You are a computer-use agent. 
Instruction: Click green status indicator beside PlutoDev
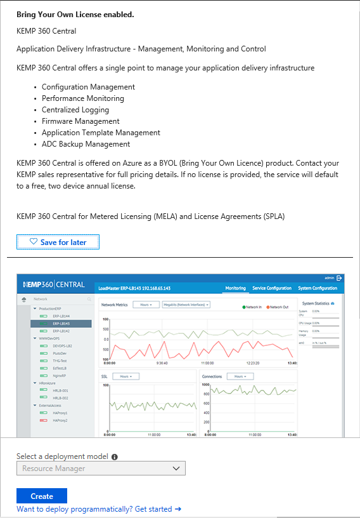[x=44, y=353]
